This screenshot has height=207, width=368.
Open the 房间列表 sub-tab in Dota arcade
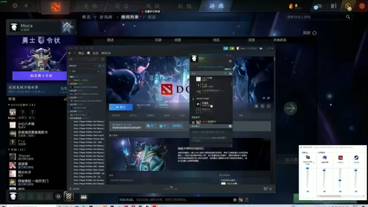(130, 17)
